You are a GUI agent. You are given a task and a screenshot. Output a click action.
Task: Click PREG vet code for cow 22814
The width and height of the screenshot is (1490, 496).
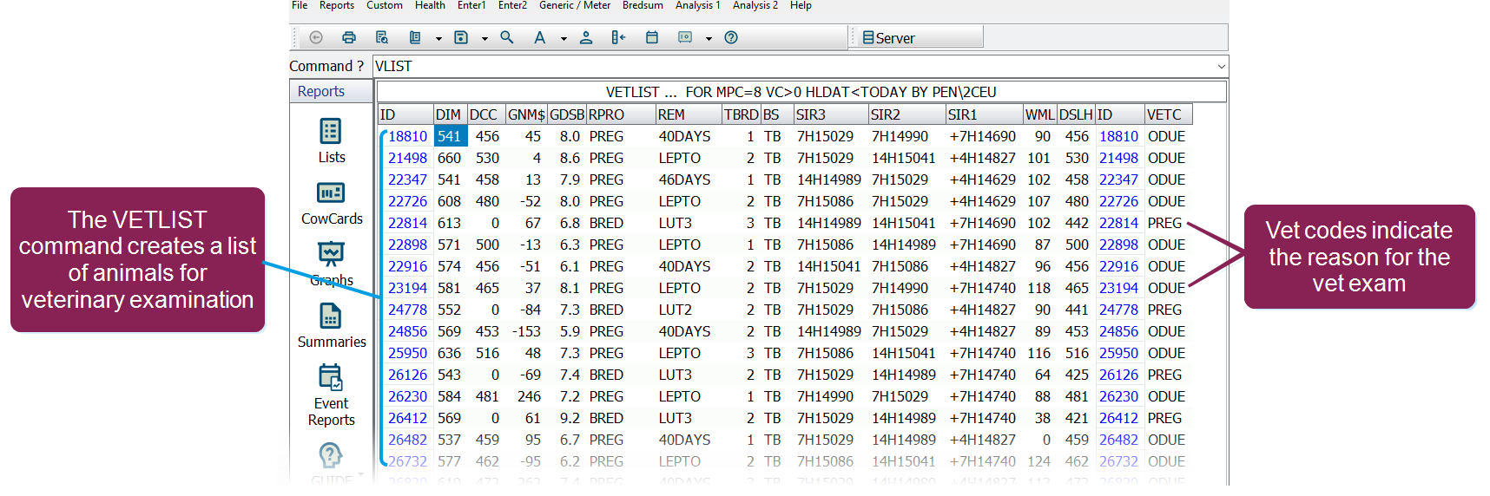(x=1164, y=223)
